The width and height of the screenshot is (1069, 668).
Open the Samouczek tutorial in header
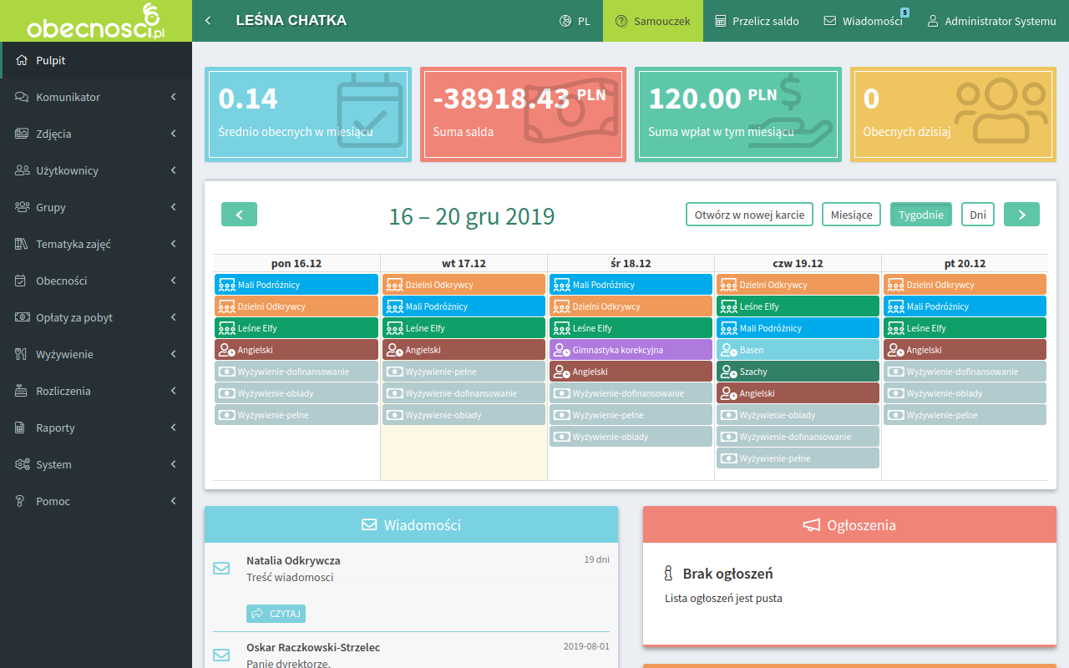pyautogui.click(x=653, y=21)
